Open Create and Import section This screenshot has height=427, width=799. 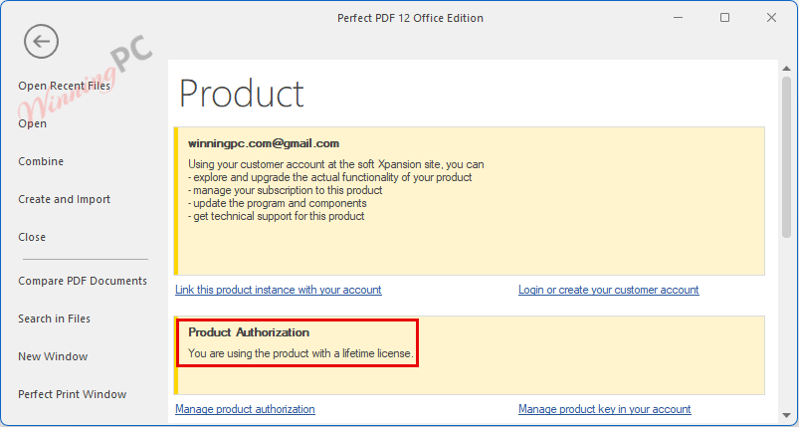[x=65, y=199]
